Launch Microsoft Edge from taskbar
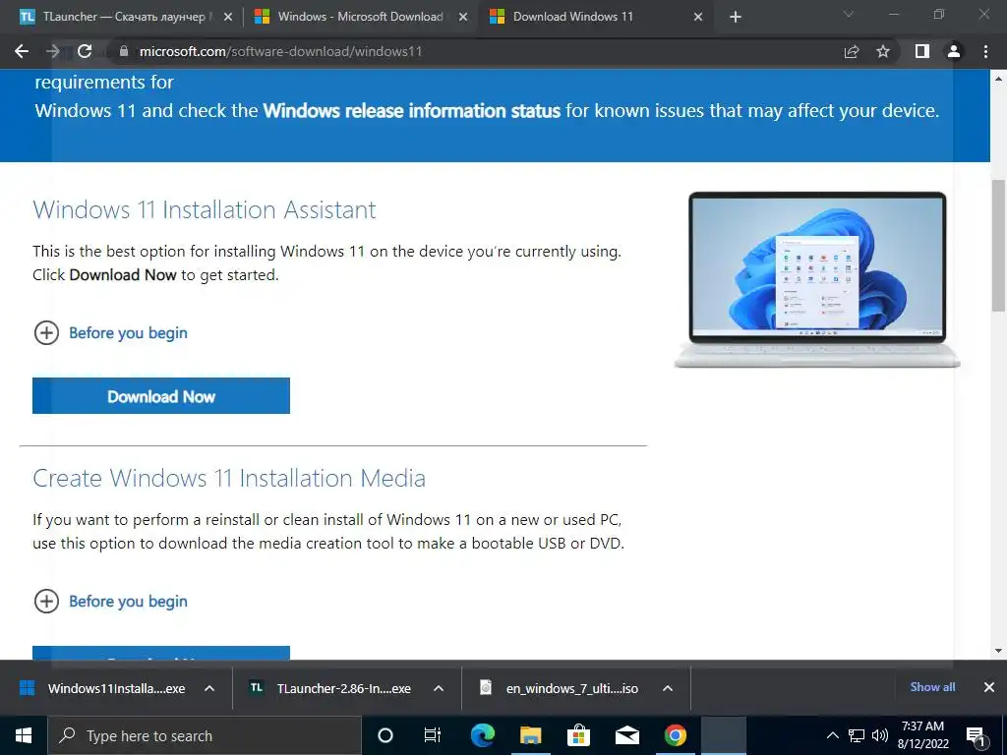This screenshot has width=1007, height=755. pyautogui.click(x=482, y=735)
